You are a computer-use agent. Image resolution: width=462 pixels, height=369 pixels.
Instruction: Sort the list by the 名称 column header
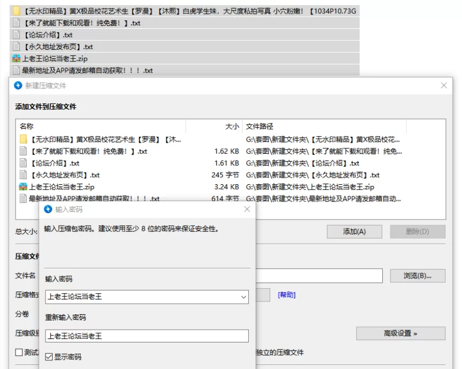27,126
